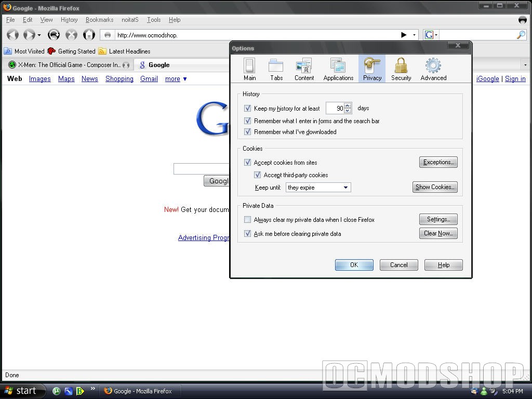Open the History menu
Viewport: 532px width, 399px height.
pyautogui.click(x=69, y=20)
